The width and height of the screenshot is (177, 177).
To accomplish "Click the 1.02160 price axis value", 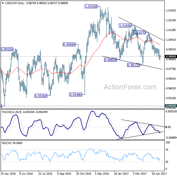I will (171, 20).
